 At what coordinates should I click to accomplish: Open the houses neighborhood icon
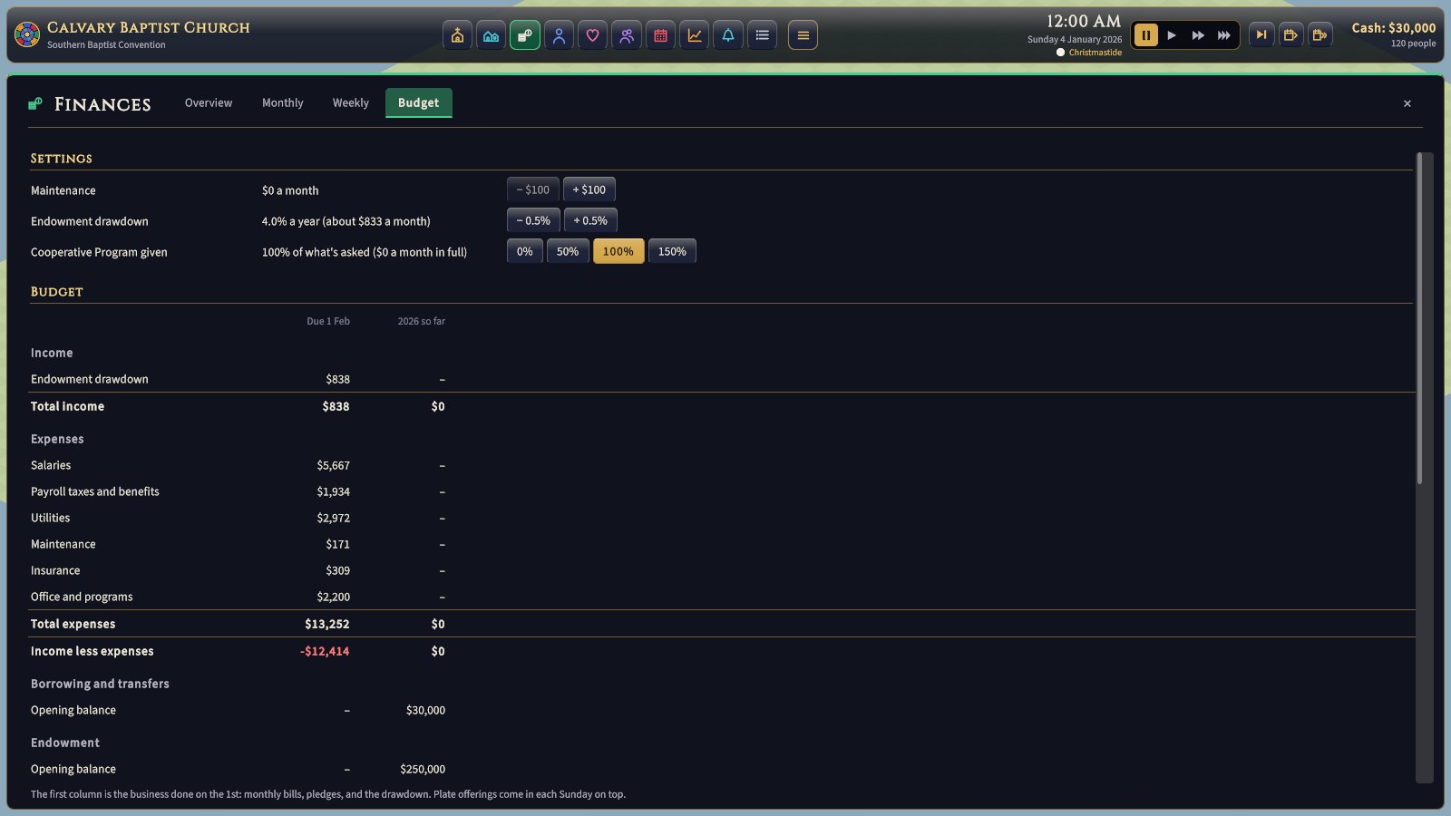[491, 35]
